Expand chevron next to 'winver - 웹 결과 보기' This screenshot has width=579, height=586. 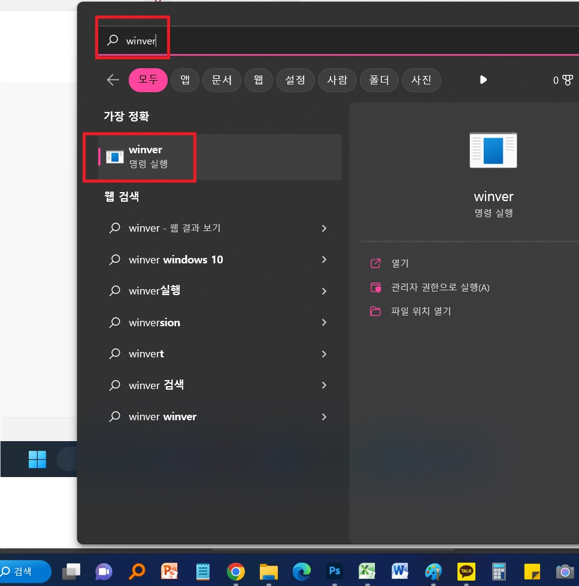pos(324,228)
